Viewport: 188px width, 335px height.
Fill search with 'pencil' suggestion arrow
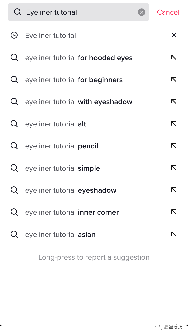pyautogui.click(x=174, y=146)
